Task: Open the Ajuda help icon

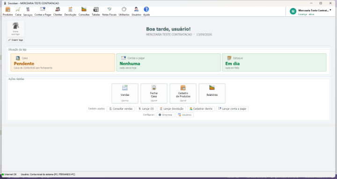Action: 147,11
